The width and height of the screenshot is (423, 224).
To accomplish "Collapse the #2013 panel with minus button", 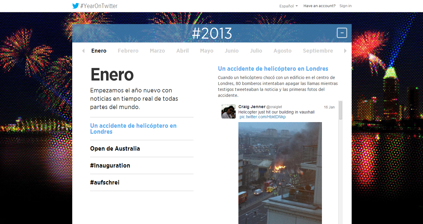I will (x=342, y=33).
